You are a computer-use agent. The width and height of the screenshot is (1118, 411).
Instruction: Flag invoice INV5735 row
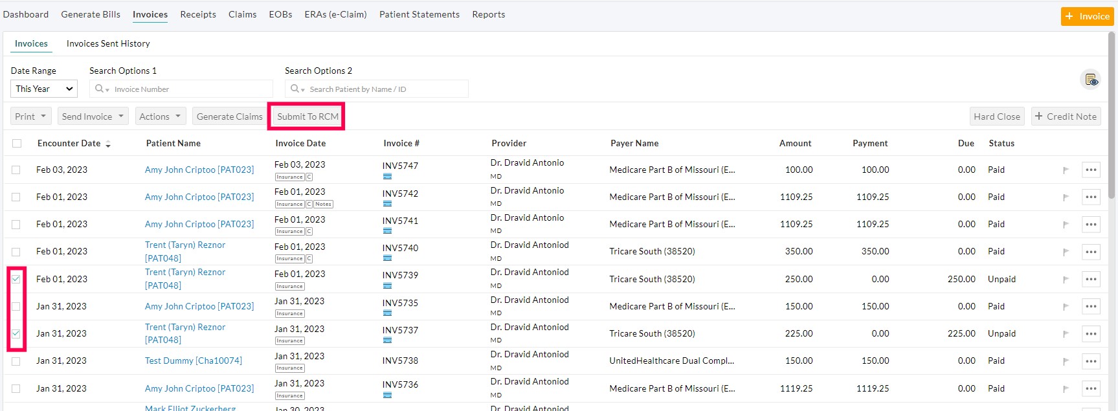(x=1066, y=307)
